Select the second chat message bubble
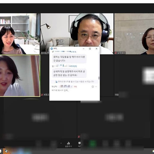This screenshot has height=154, width=154. coord(69,73)
